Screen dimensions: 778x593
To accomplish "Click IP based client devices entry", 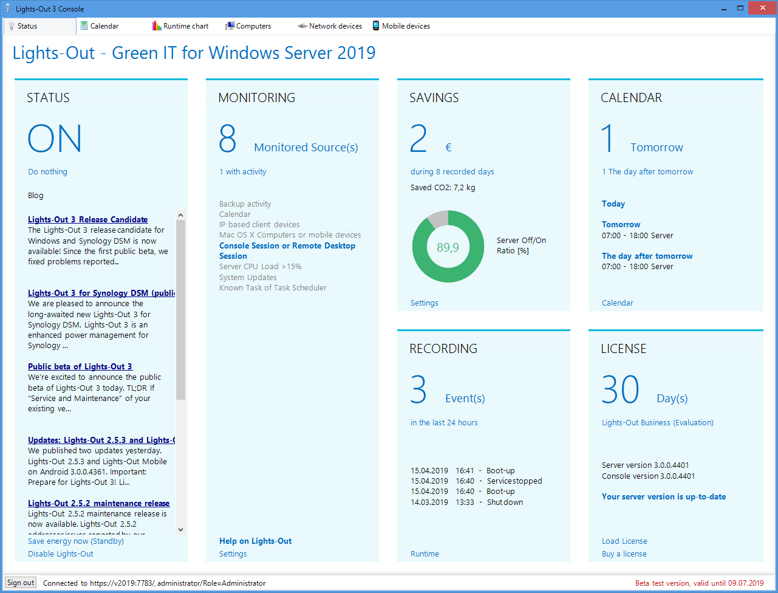I will pyautogui.click(x=259, y=224).
